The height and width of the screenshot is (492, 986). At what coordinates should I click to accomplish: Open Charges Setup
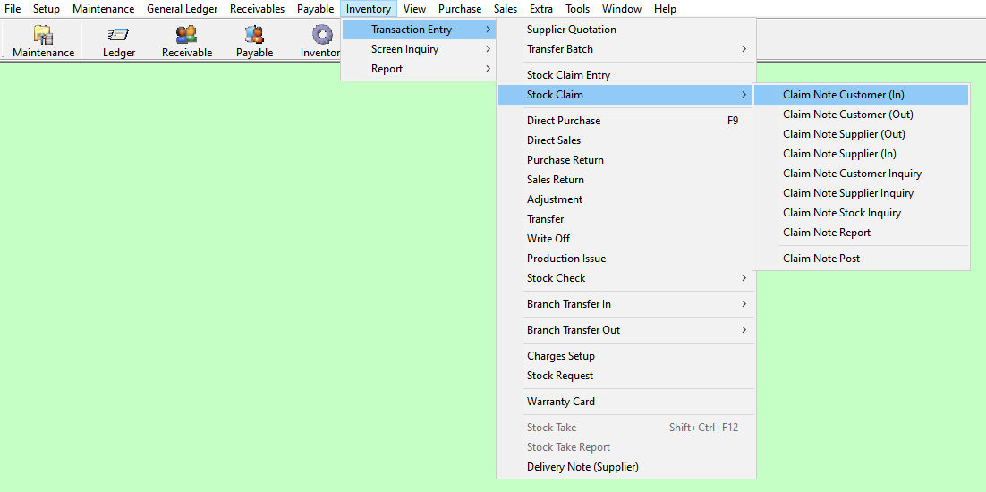pyautogui.click(x=626, y=356)
